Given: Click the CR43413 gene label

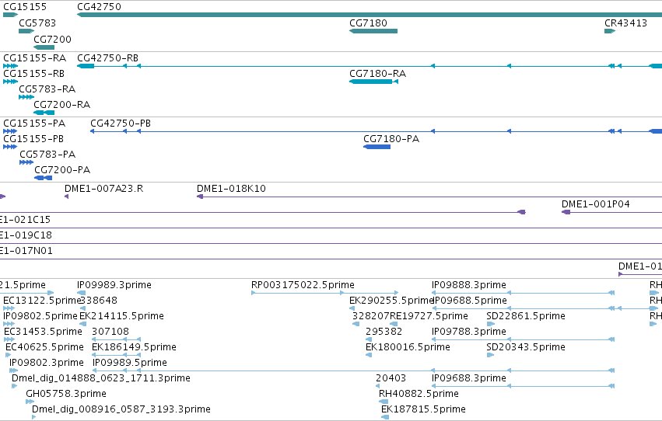Looking at the screenshot, I should pos(625,23).
